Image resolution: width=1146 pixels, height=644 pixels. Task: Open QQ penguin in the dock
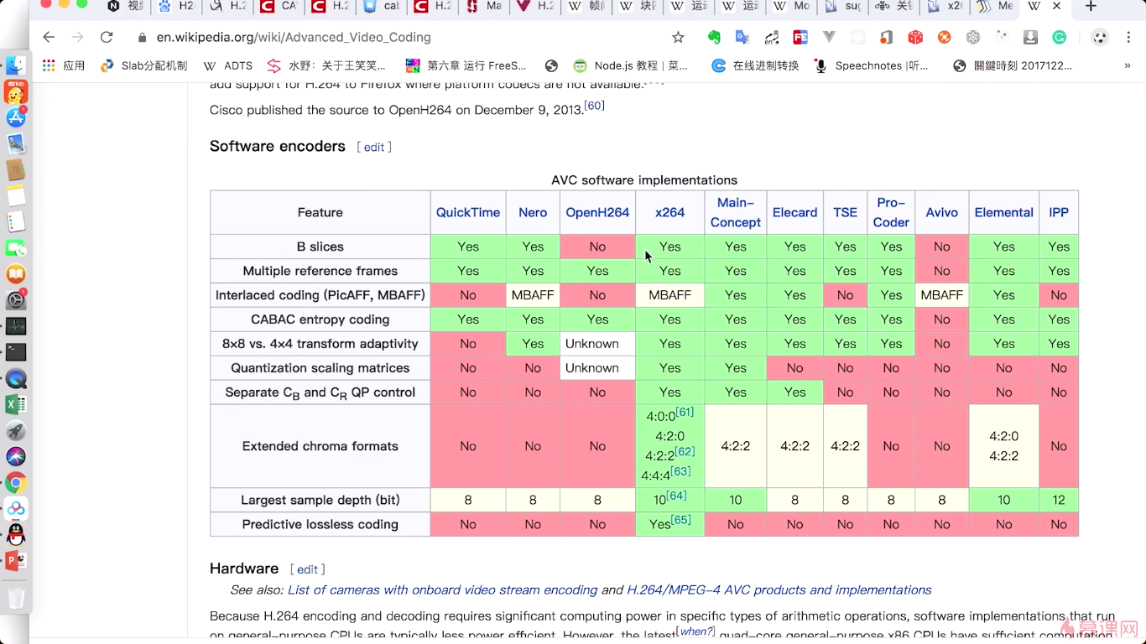pos(16,535)
